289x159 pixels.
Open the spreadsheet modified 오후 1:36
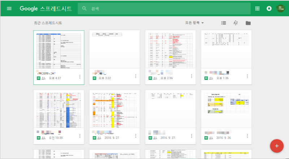[227, 57]
